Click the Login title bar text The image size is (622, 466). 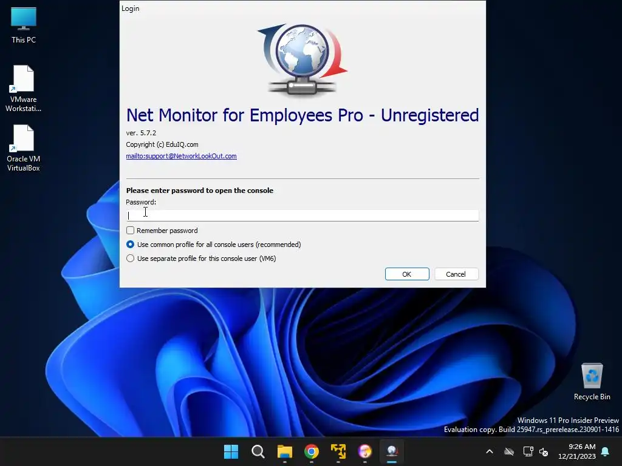point(131,8)
